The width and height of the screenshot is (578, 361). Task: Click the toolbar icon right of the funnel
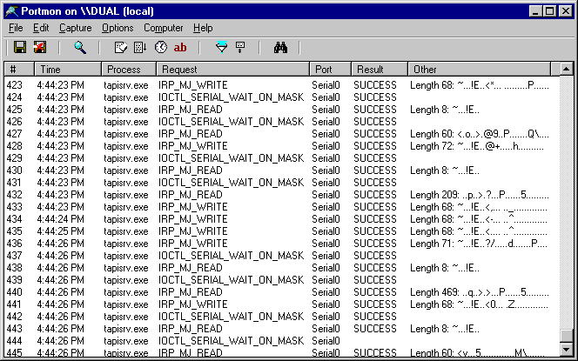(240, 47)
